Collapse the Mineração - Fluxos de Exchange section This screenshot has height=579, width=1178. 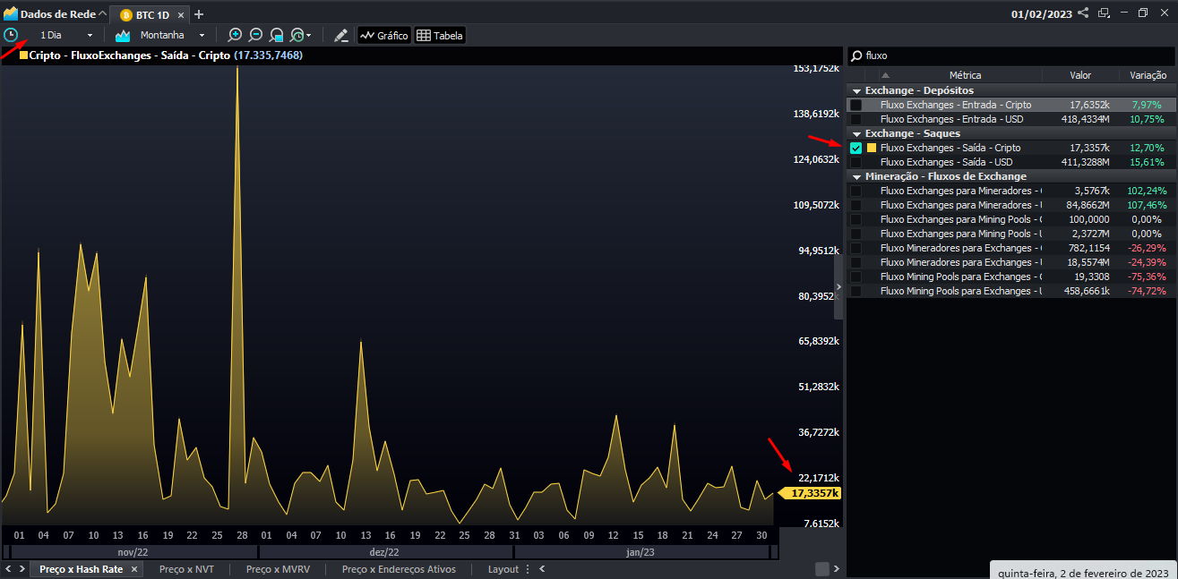tap(857, 175)
